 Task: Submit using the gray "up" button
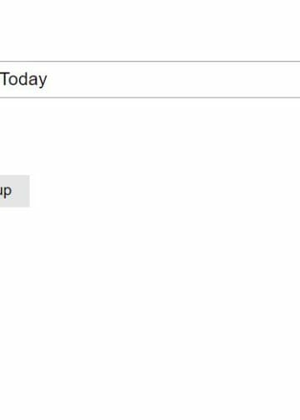(x=15, y=191)
